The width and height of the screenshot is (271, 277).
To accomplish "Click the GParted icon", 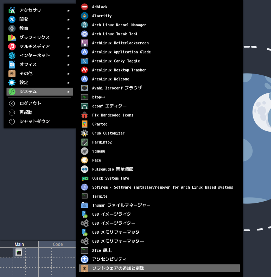I will click(85, 124).
